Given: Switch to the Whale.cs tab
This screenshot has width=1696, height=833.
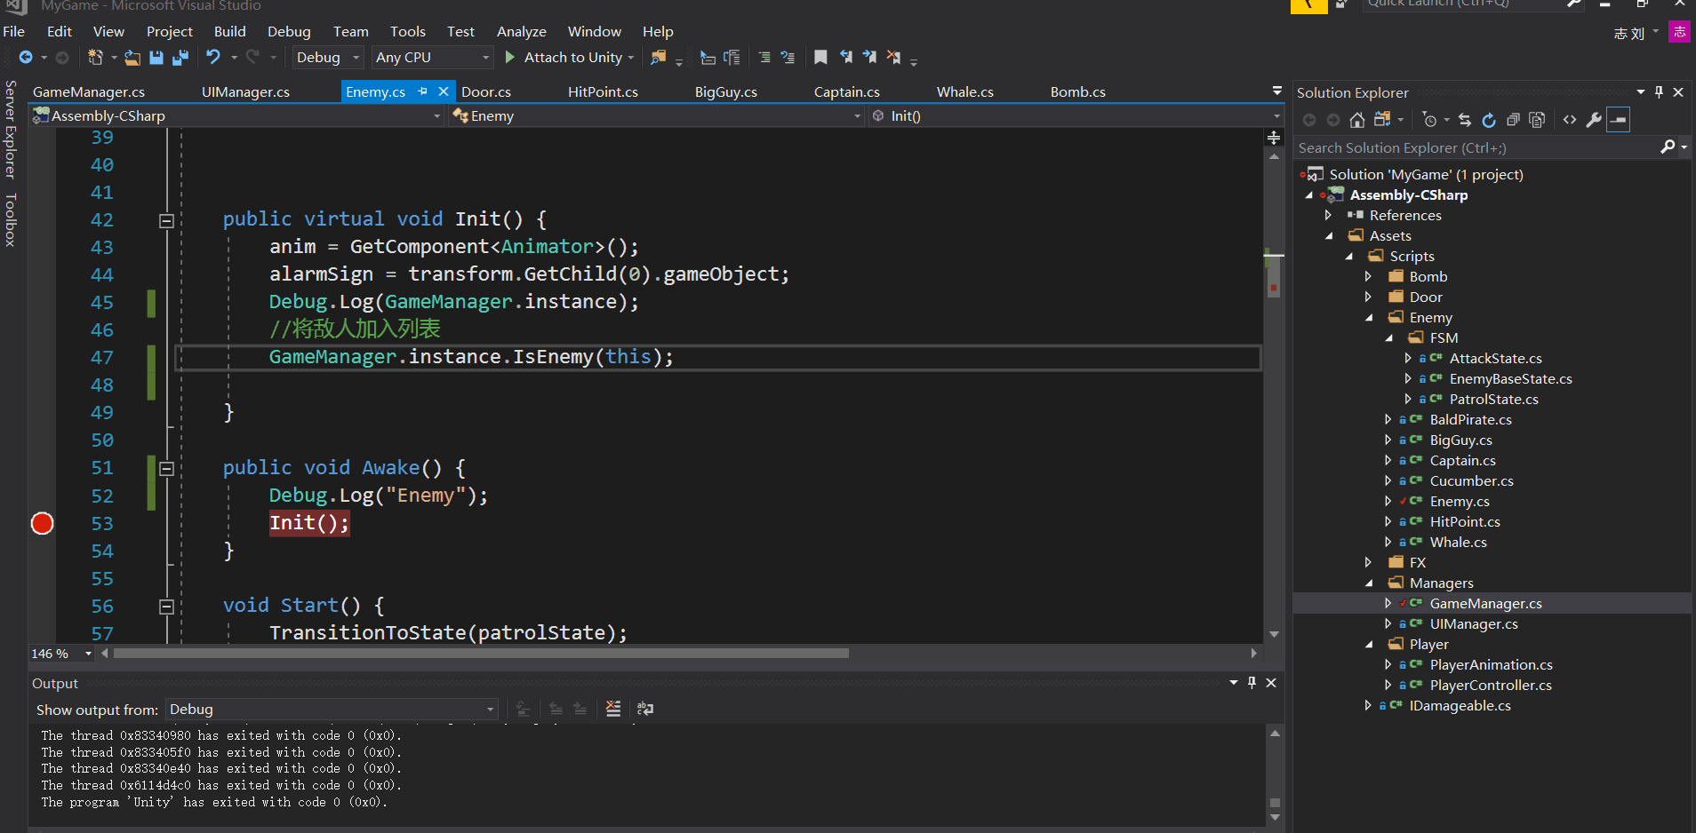Looking at the screenshot, I should pos(964,92).
